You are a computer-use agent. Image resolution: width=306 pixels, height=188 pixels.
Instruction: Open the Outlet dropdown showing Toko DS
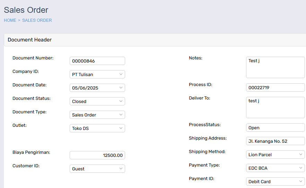click(97, 128)
